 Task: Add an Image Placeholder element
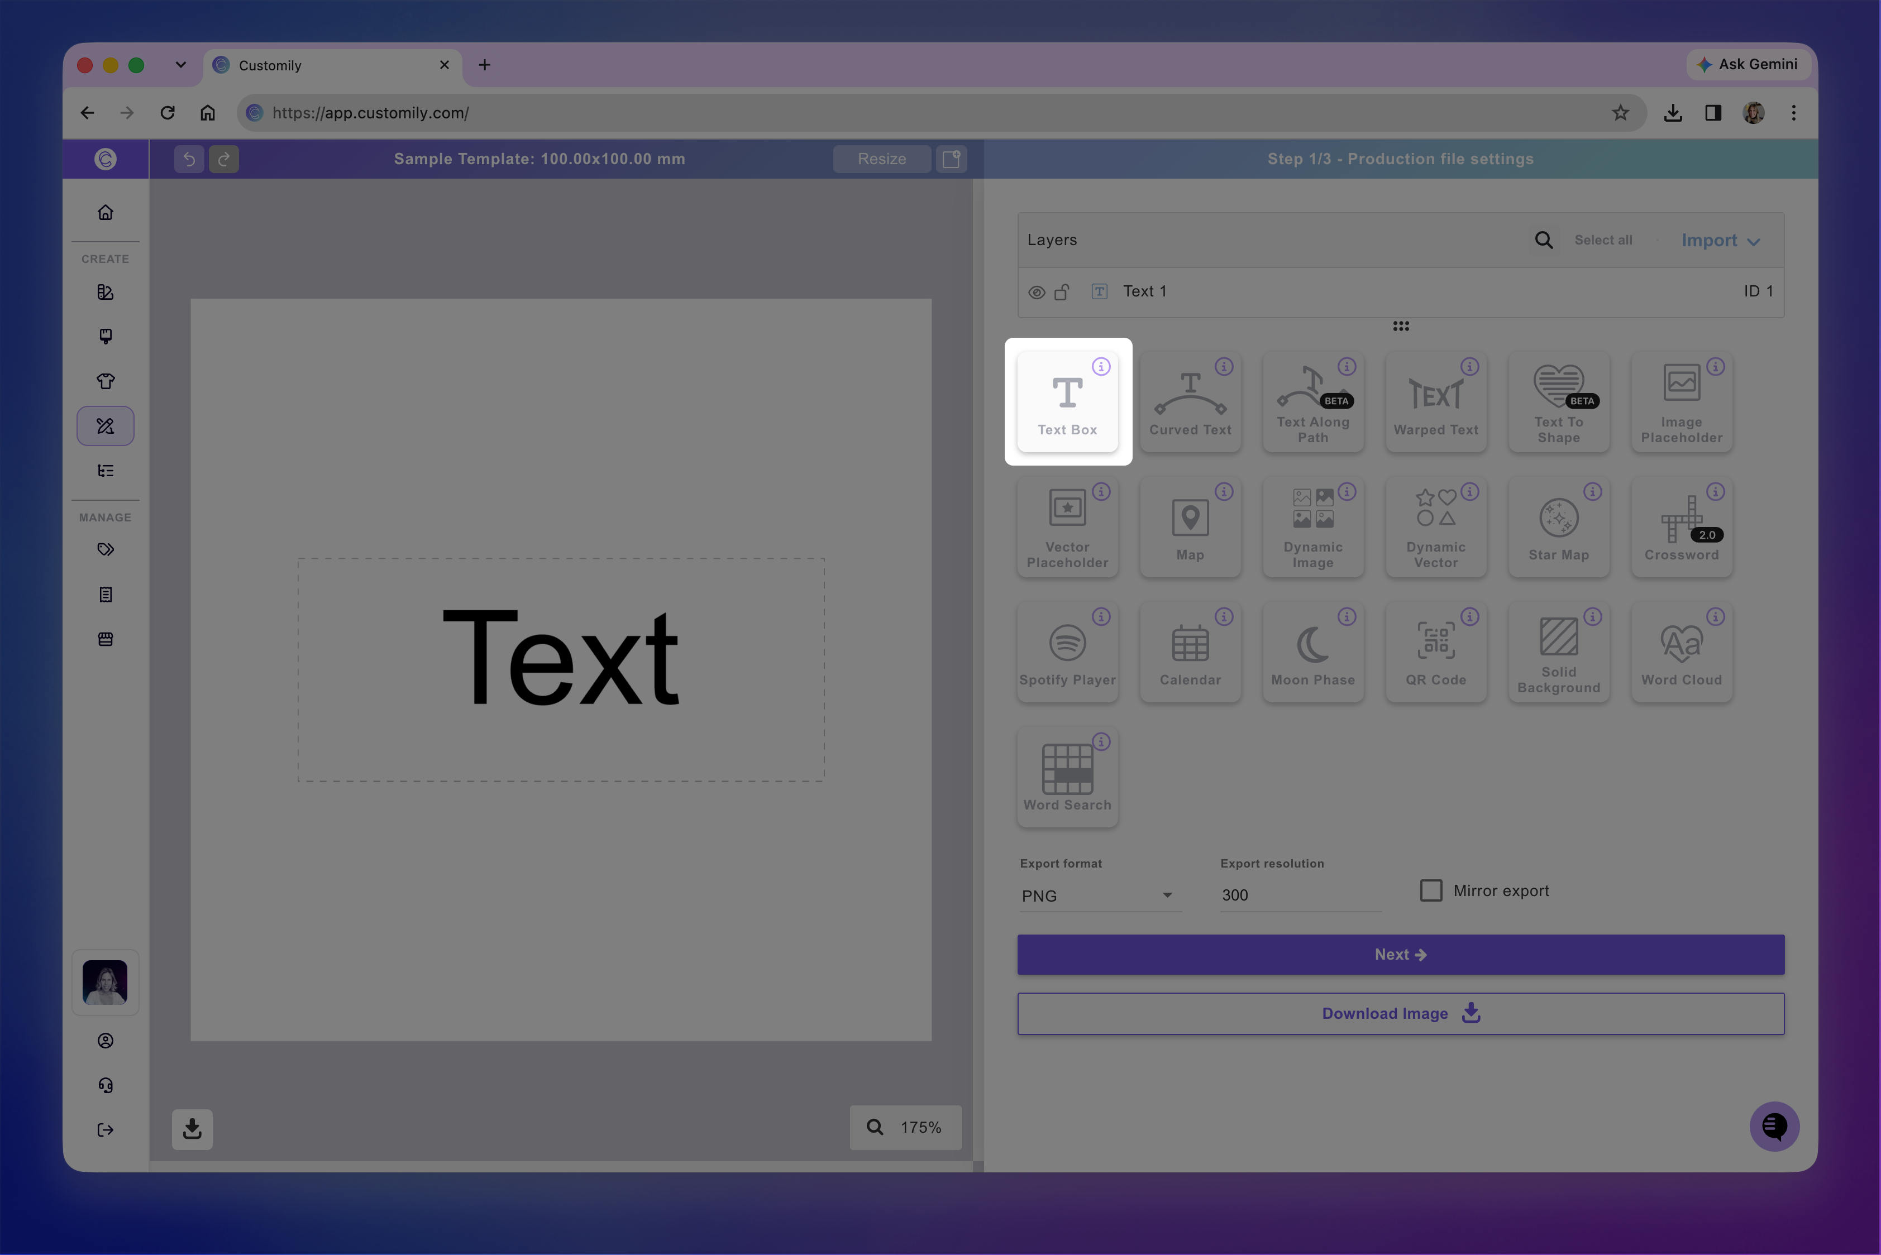[x=1682, y=402]
